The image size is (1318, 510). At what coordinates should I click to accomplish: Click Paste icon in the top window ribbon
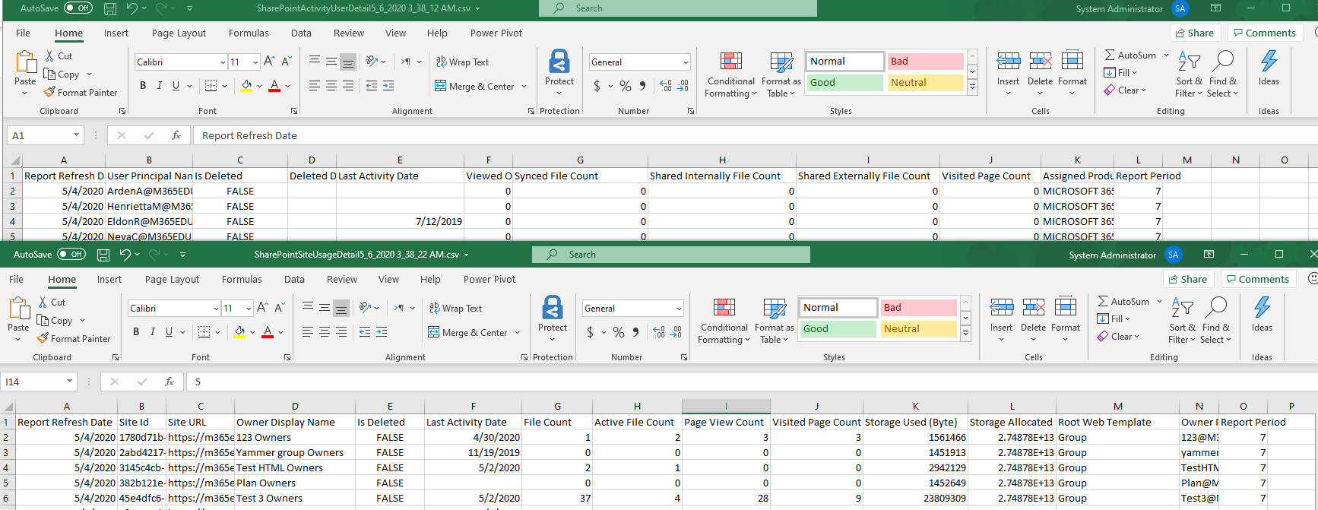pyautogui.click(x=25, y=64)
